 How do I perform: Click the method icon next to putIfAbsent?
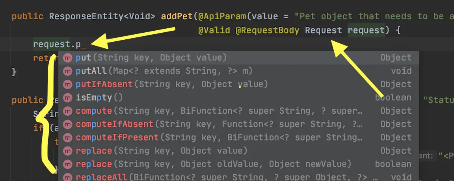pos(68,84)
